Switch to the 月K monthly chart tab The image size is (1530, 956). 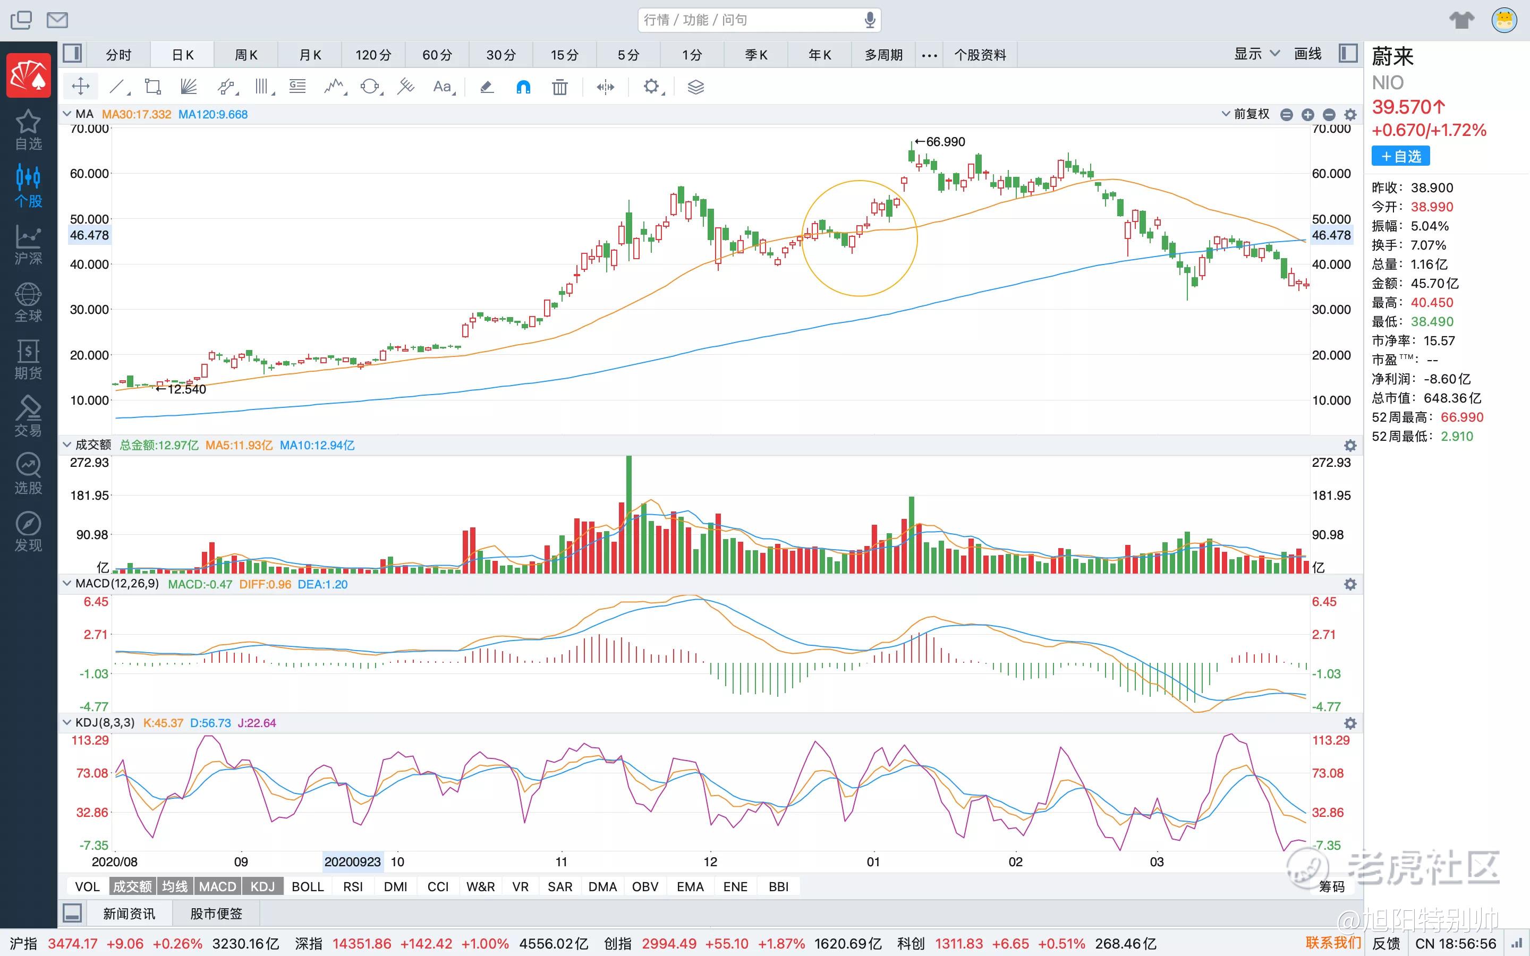(310, 55)
